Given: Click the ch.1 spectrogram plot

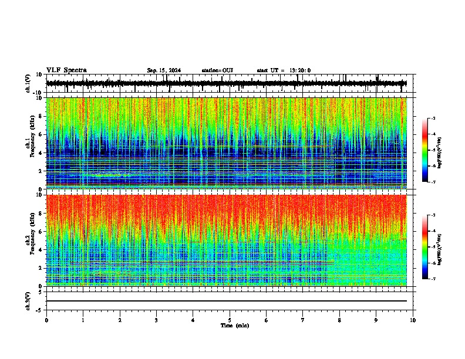Looking at the screenshot, I should pyautogui.click(x=227, y=143).
